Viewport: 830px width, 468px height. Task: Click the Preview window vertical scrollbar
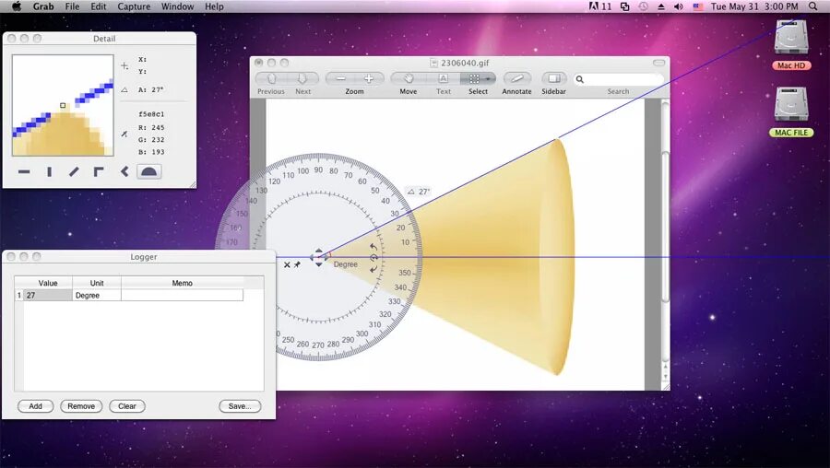tap(665, 228)
